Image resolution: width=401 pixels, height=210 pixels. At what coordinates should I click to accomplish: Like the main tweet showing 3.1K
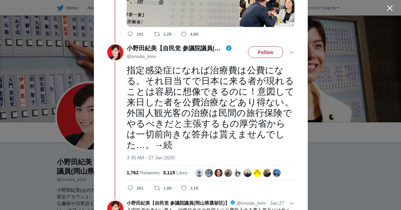184,188
